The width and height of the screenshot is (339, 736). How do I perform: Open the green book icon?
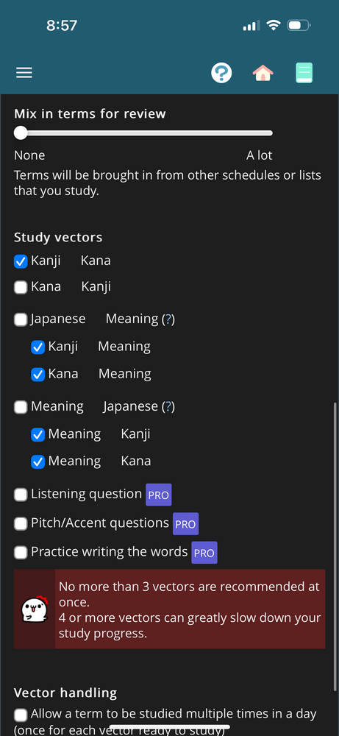click(304, 73)
